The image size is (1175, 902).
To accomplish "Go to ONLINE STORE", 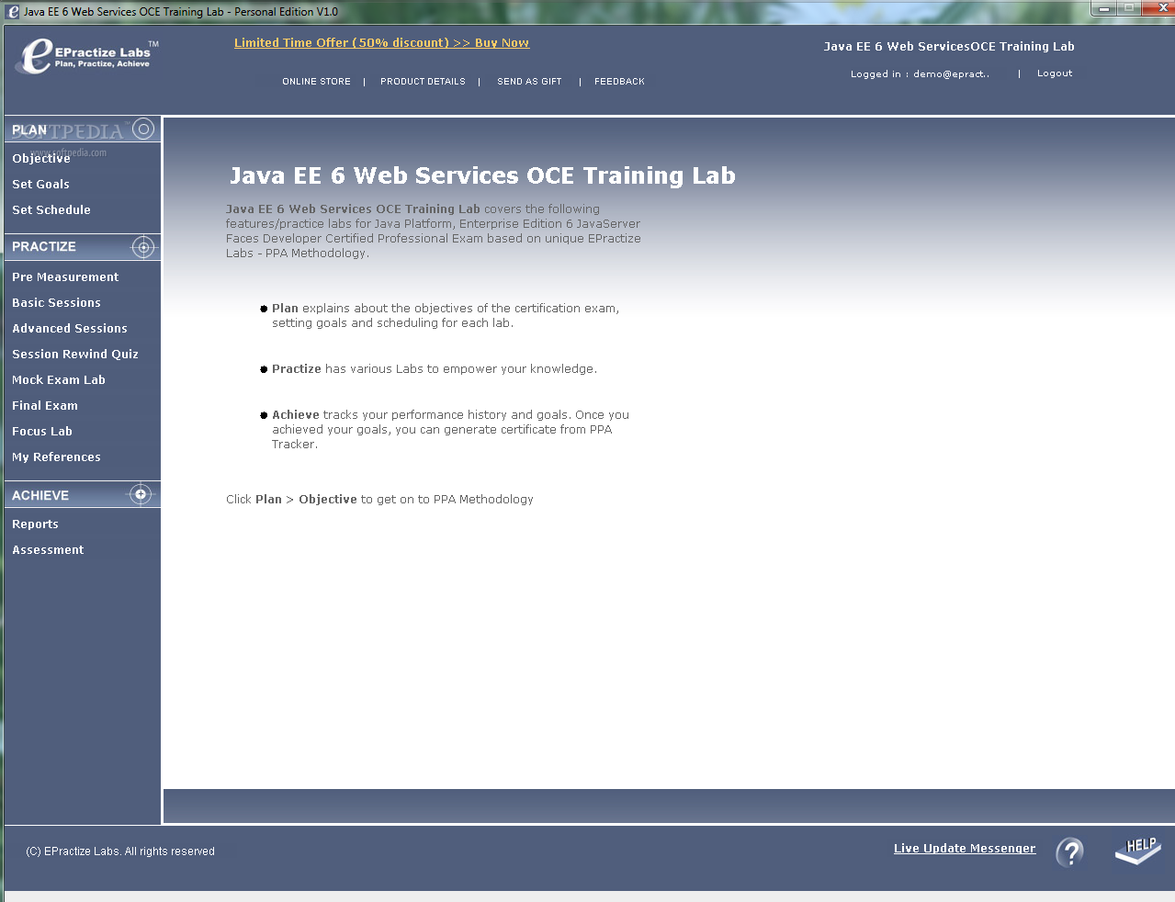I will 316,82.
